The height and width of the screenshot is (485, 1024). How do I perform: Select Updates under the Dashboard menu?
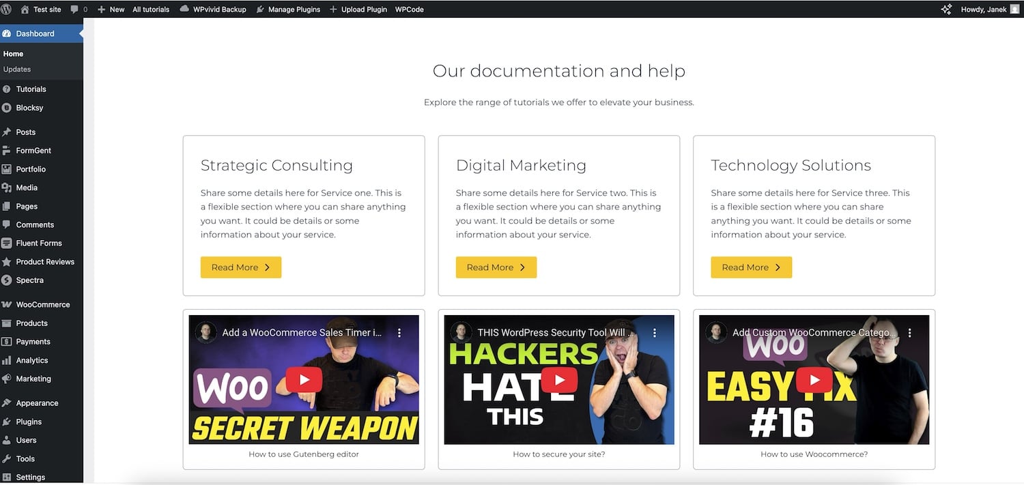click(17, 69)
